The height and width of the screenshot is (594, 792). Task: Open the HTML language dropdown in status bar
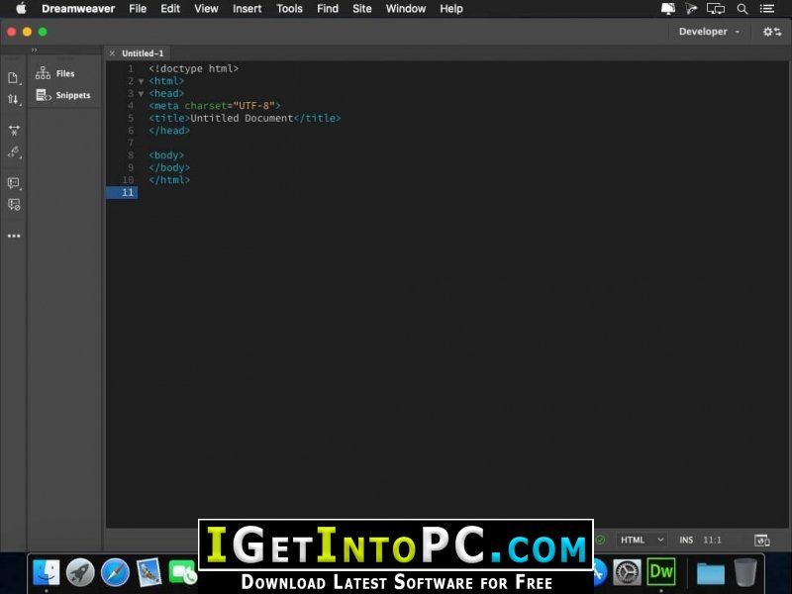pyautogui.click(x=642, y=540)
